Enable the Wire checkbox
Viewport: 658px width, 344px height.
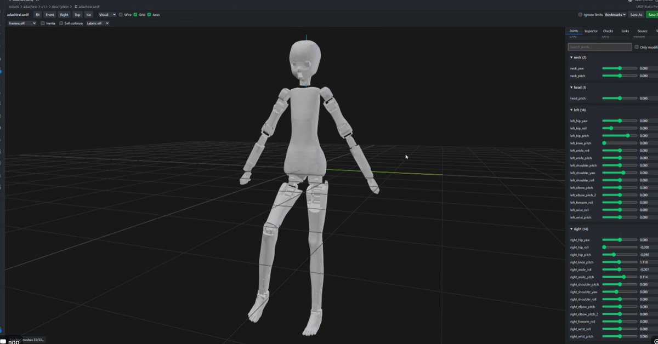pos(121,15)
